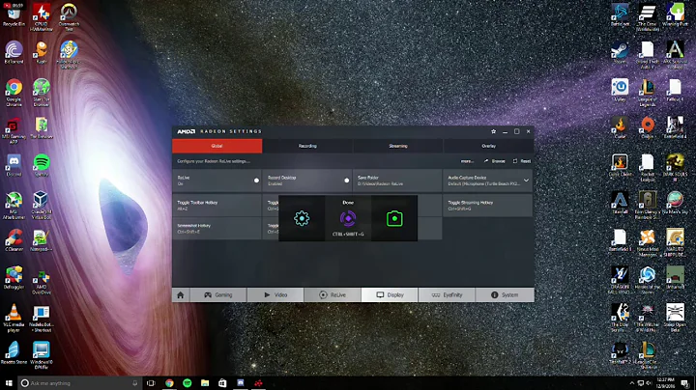This screenshot has height=390, width=696.
Task: Click the purple streaming icon in overlay
Action: pyautogui.click(x=348, y=218)
